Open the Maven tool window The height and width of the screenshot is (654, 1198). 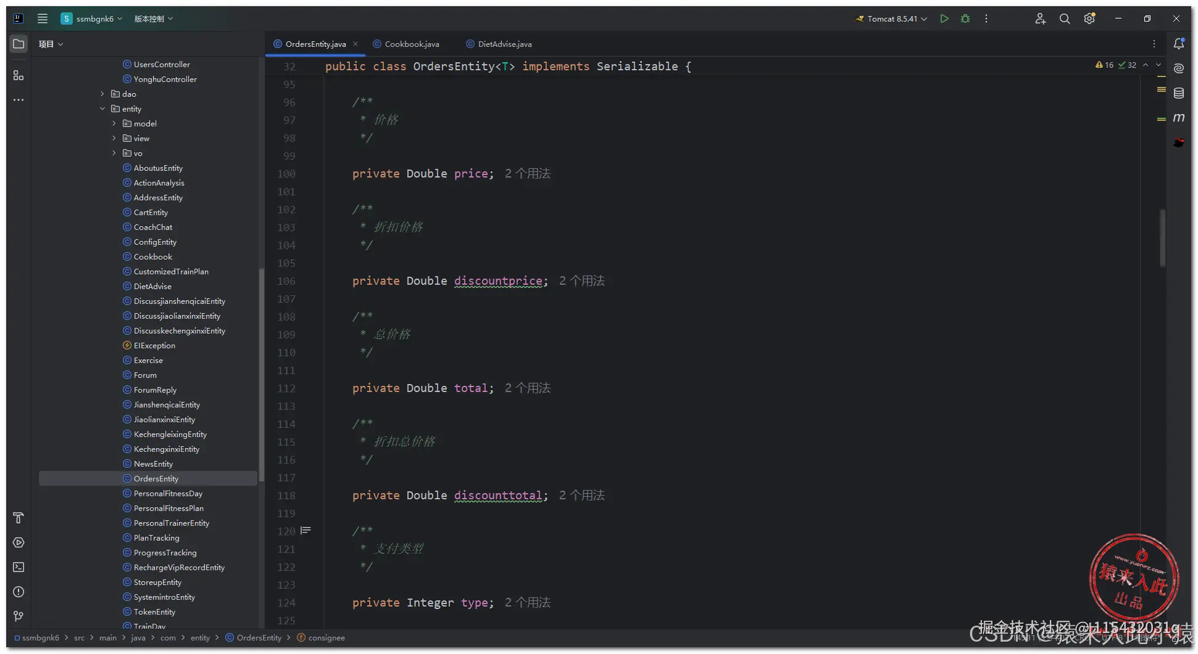[1179, 118]
